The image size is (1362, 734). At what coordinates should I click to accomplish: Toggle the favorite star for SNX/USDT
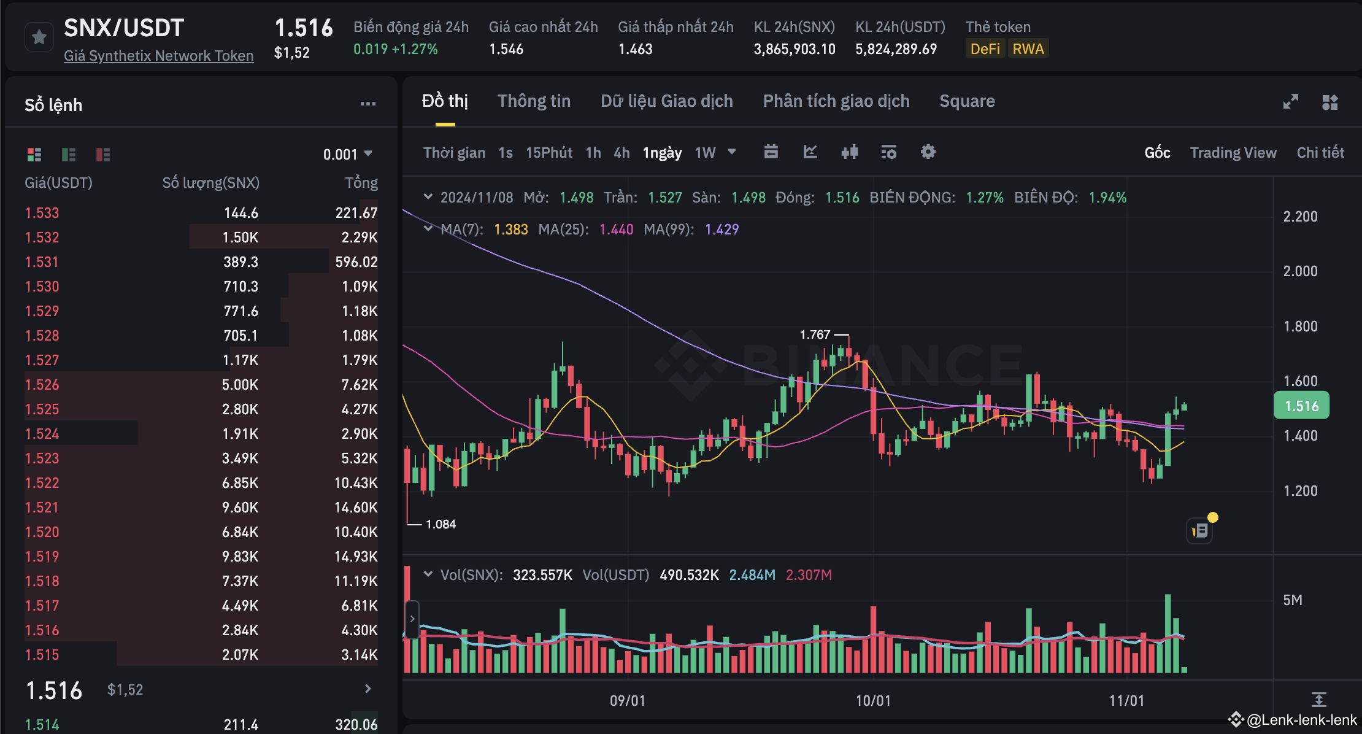click(x=39, y=37)
